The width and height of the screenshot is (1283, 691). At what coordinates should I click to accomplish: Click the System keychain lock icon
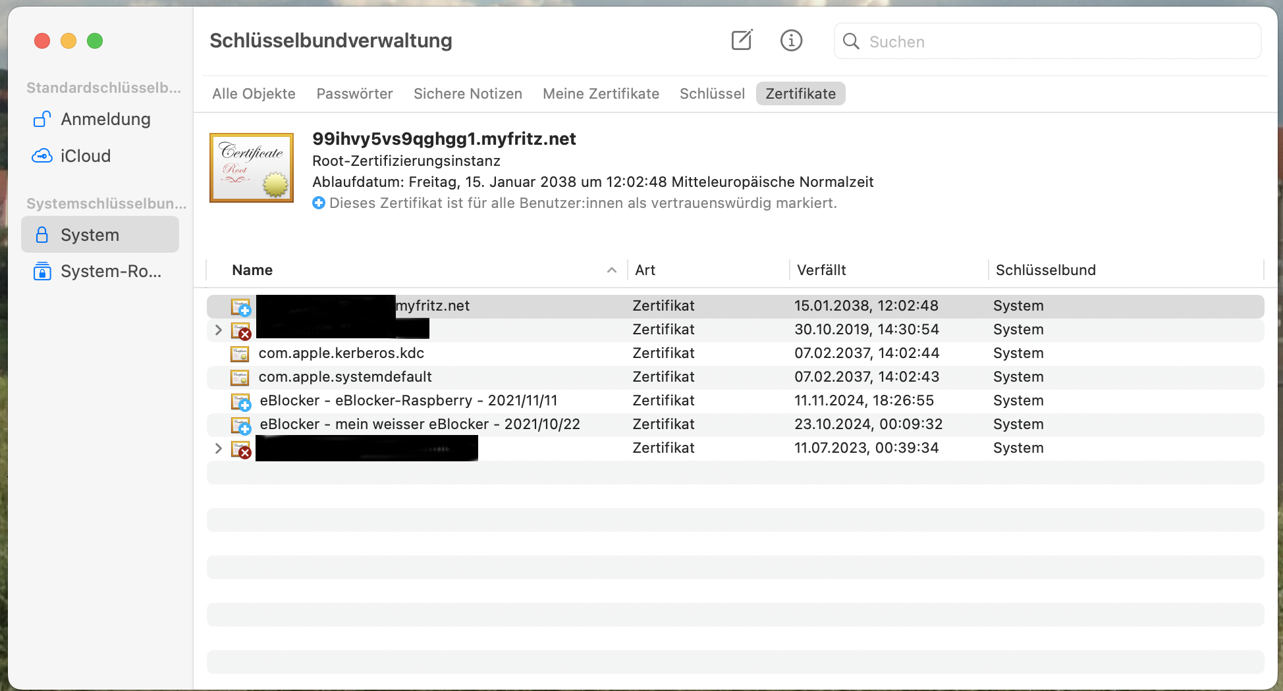(x=42, y=235)
